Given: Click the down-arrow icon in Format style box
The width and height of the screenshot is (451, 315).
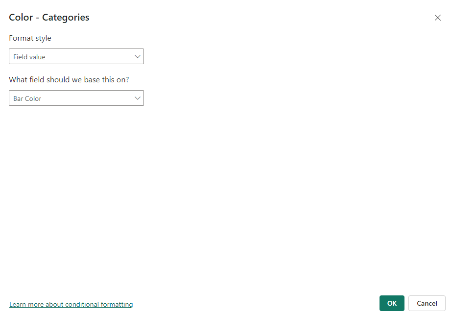Looking at the screenshot, I should pos(138,57).
